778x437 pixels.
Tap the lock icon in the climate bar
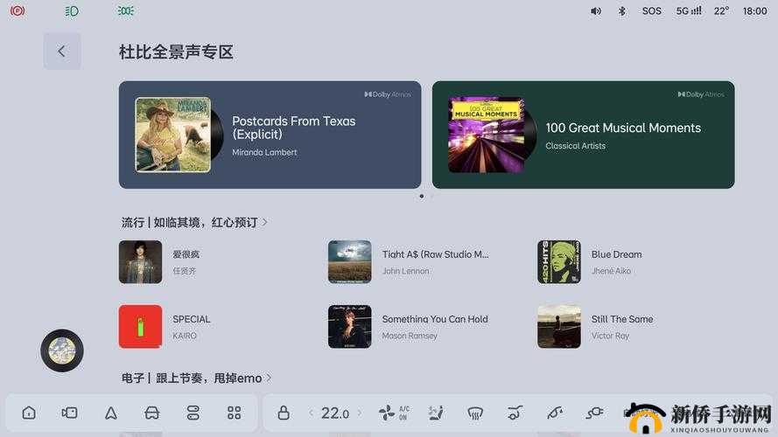[x=283, y=413]
